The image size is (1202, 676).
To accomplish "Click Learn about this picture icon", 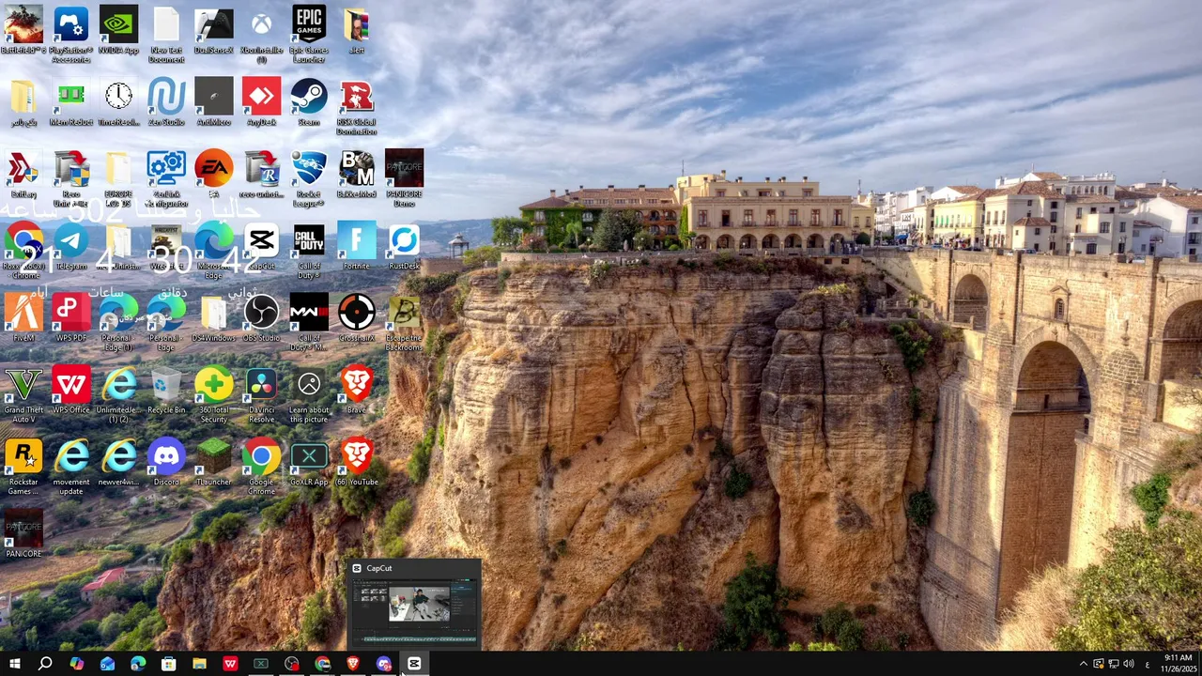I will coord(309,394).
